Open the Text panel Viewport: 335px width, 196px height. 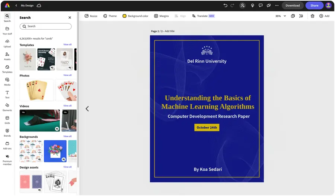tap(7, 95)
